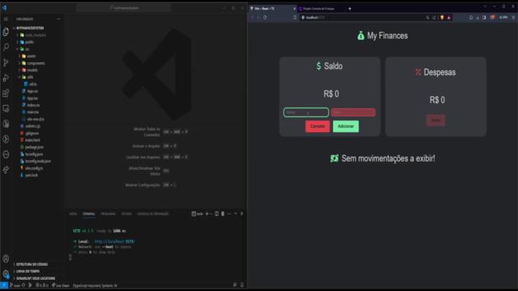Image resolution: width=518 pixels, height=291 pixels.
Task: Open the browser hamburger menu
Action: pyautogui.click(x=513, y=18)
